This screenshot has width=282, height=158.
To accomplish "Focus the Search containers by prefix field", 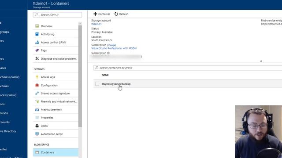I will (188, 68).
